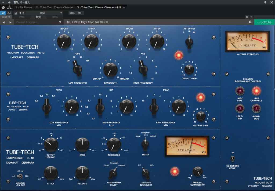Click ME 1B high PEAK gain knob
Image resolution: width=275 pixels, height=191 pixels.
click(179, 107)
